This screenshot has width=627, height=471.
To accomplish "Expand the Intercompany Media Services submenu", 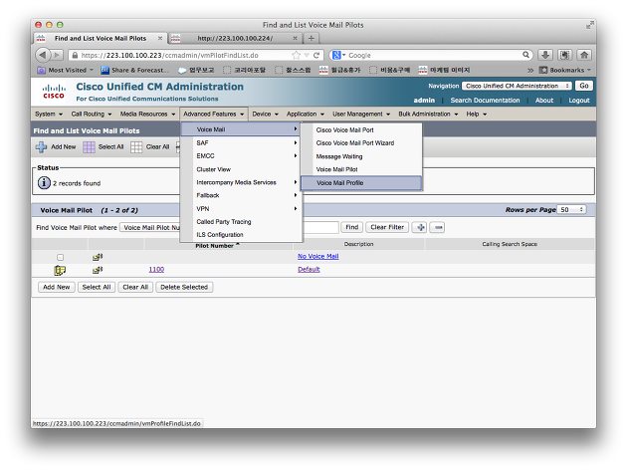I will 241,182.
